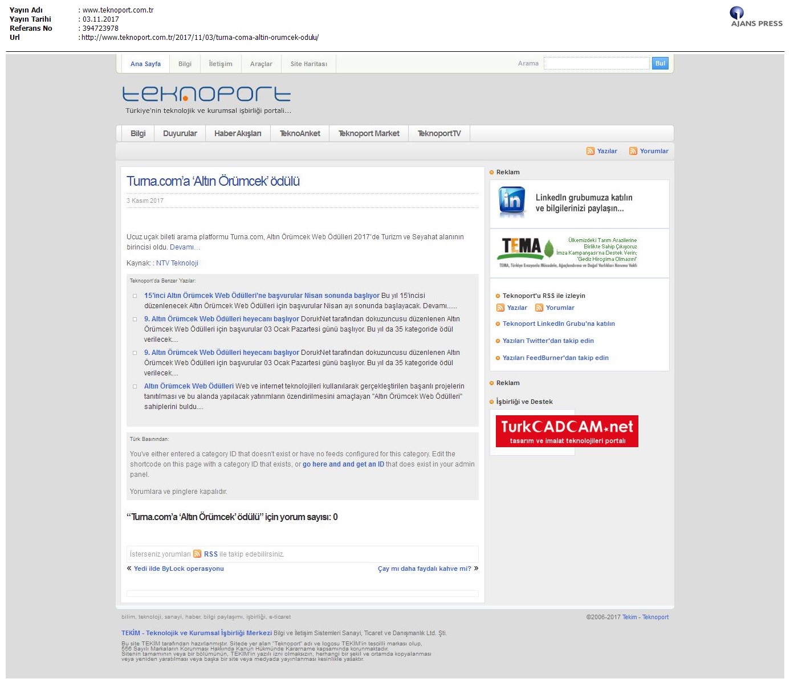
Task: Open Yazıları Twitter'dan takip edin link
Action: [548, 341]
